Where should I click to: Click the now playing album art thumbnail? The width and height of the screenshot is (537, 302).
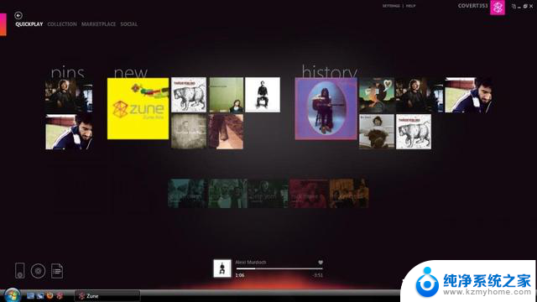pyautogui.click(x=222, y=268)
